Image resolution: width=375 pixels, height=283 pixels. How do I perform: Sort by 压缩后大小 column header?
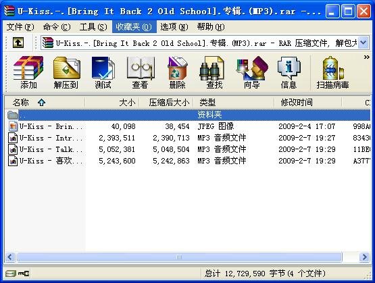[x=166, y=103]
